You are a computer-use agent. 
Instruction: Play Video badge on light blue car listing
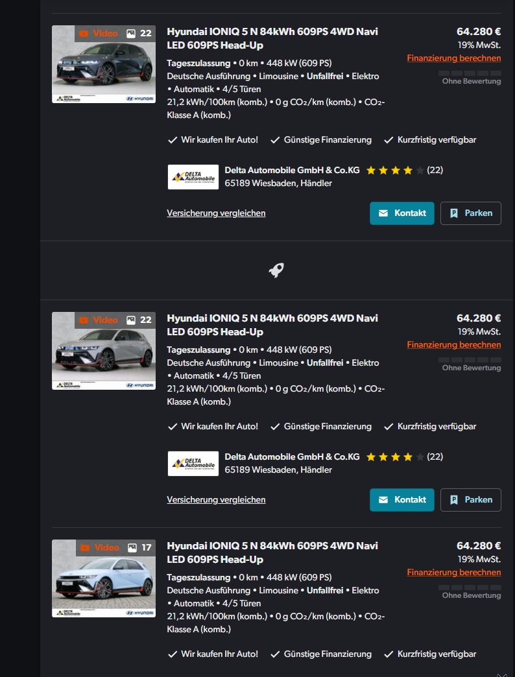tap(100, 547)
